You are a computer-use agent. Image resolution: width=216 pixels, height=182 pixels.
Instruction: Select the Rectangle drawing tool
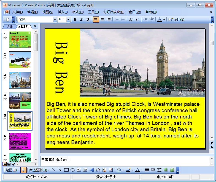pos(66,170)
